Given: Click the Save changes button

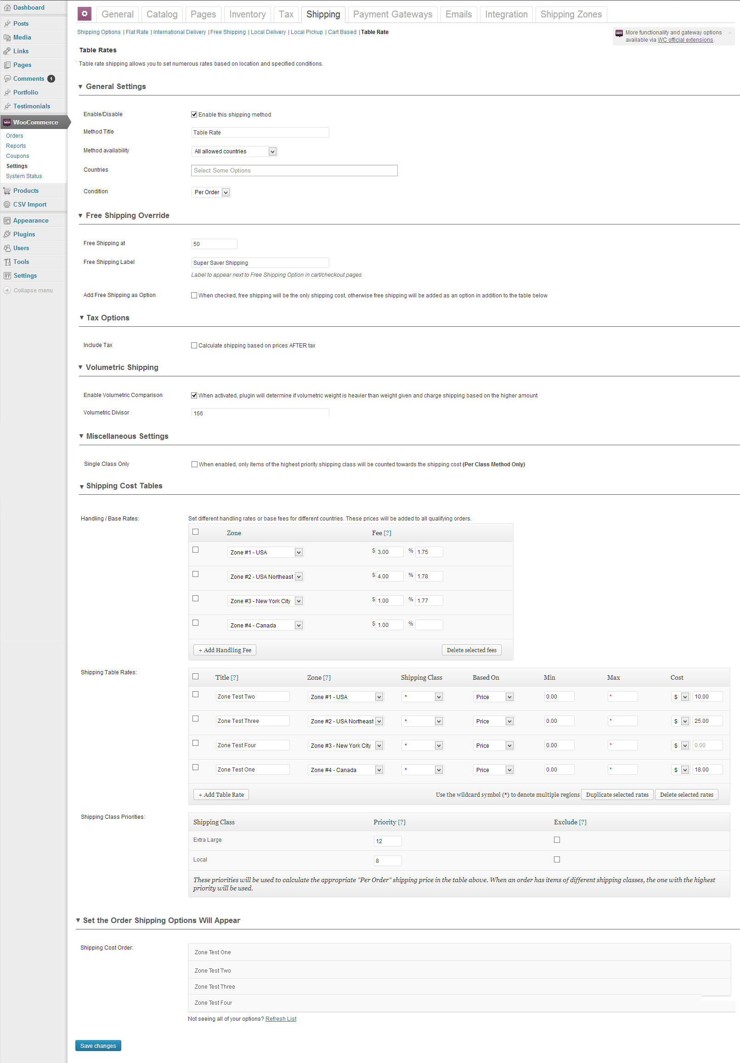Looking at the screenshot, I should coord(98,1046).
